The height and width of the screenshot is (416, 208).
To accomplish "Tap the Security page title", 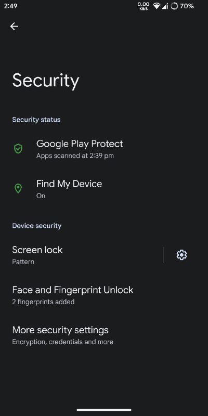I will (46, 81).
